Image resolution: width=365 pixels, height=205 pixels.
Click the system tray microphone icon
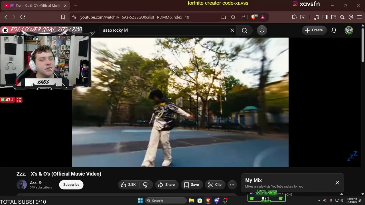point(331,200)
